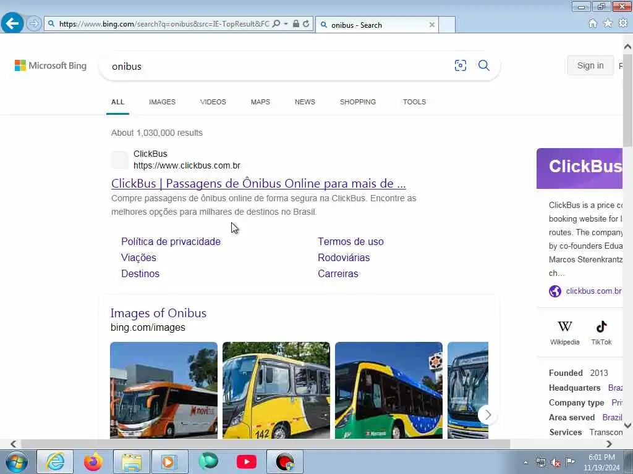Open the media player taskbar icon
Viewport: 633px width, 474px height.
[x=169, y=462]
